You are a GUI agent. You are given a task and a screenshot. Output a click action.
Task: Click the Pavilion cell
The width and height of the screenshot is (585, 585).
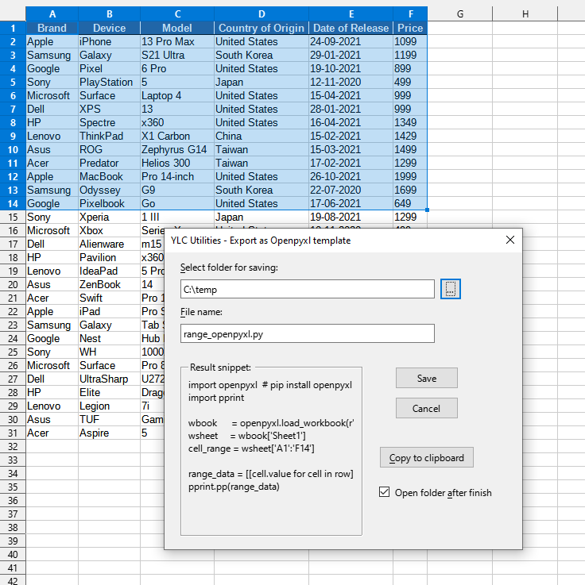pyautogui.click(x=109, y=257)
